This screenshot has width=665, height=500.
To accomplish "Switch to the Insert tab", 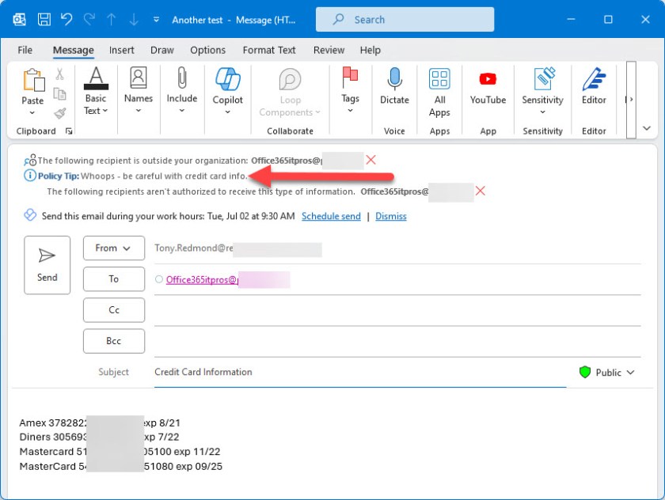I will pos(121,50).
